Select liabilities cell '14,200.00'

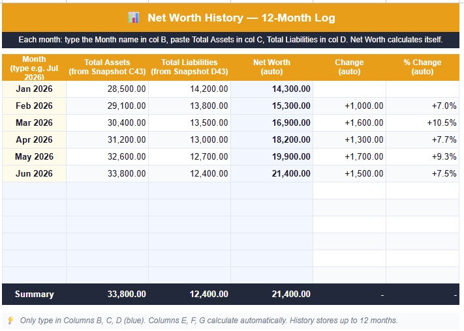point(189,89)
